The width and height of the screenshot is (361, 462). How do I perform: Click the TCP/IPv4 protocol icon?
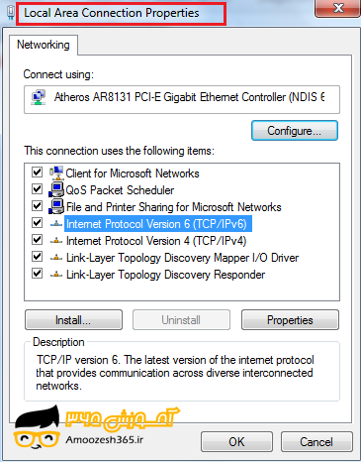tap(56, 241)
